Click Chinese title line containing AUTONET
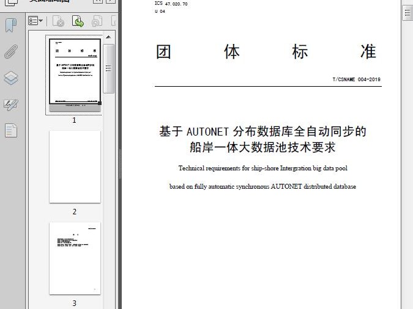Viewport: 413px width, 309px height. tap(262, 131)
